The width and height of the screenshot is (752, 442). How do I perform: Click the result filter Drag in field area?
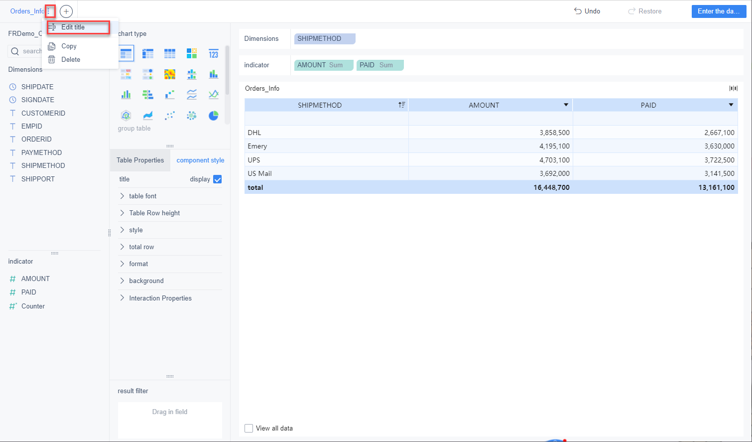[x=170, y=420]
